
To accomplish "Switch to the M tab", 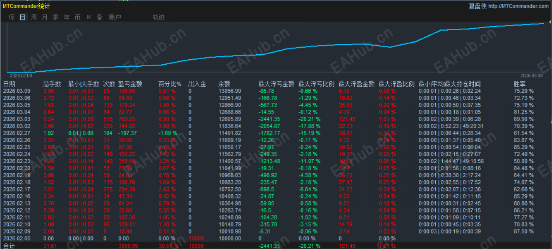I will (89, 17).
